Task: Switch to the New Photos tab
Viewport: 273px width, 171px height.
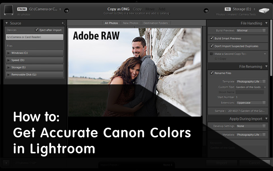Action: pyautogui.click(x=131, y=23)
